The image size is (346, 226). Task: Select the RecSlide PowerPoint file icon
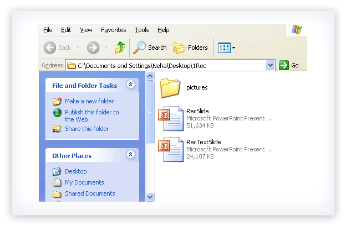pyautogui.click(x=170, y=118)
